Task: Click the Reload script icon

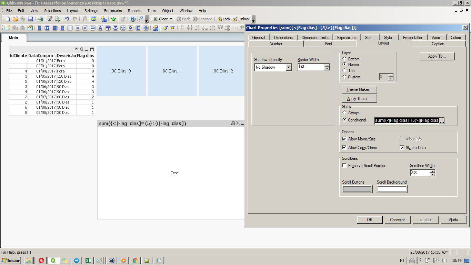Action: (58, 19)
